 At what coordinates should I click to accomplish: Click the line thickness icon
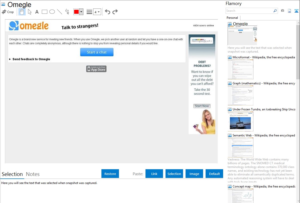[x=89, y=12]
